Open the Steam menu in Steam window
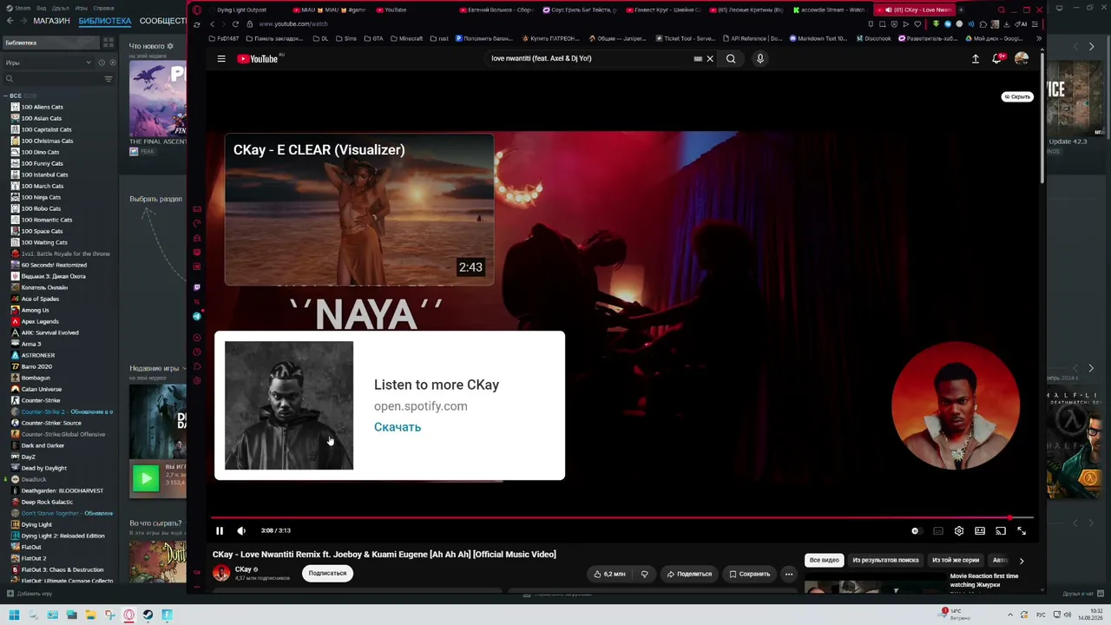Viewport: 1111px width, 625px height. [x=19, y=8]
